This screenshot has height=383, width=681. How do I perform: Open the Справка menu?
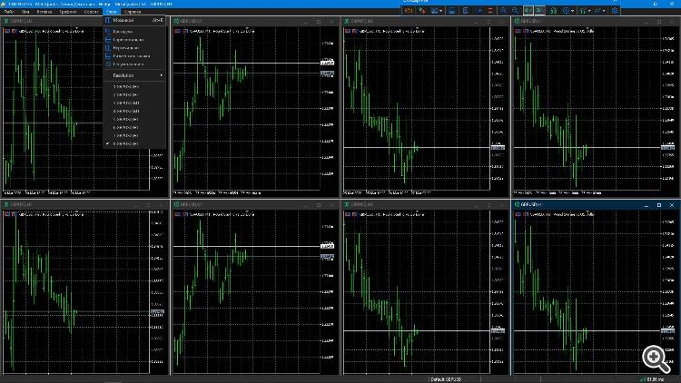133,12
